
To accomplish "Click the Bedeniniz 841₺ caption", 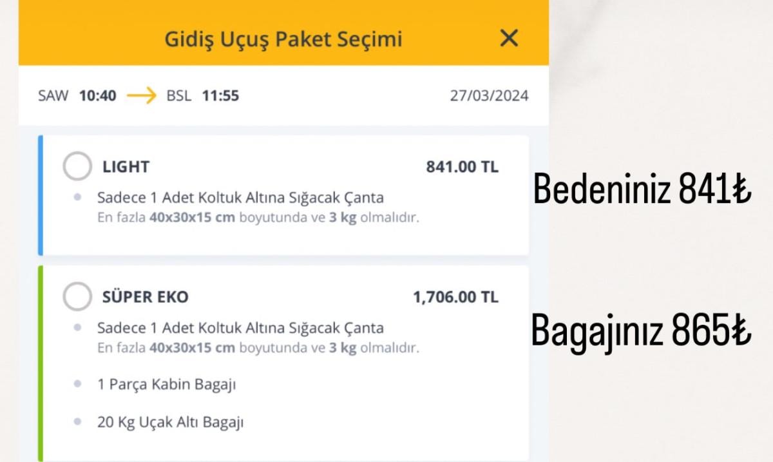I will tap(642, 190).
